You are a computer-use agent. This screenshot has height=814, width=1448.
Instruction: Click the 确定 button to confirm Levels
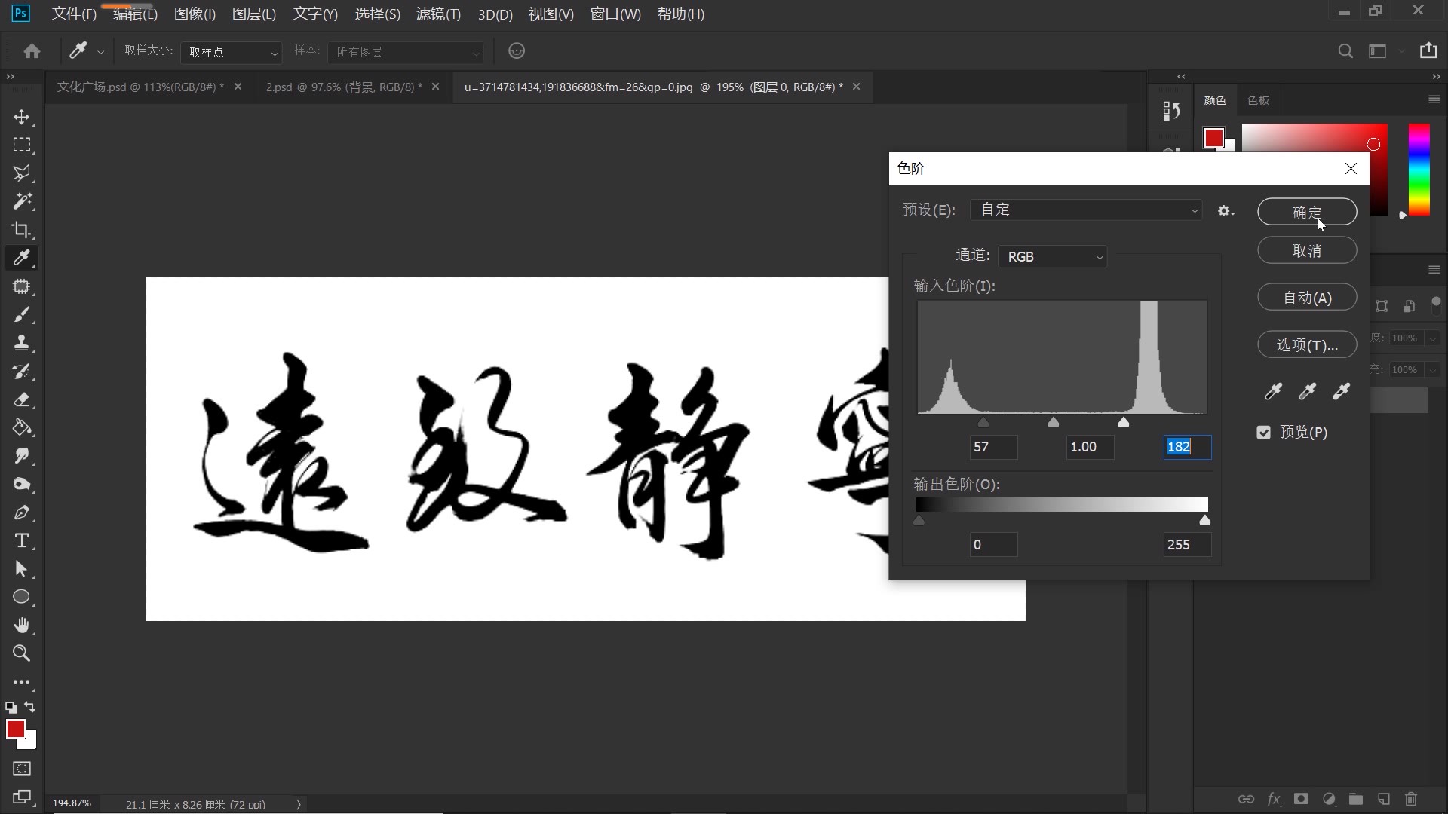pos(1306,212)
